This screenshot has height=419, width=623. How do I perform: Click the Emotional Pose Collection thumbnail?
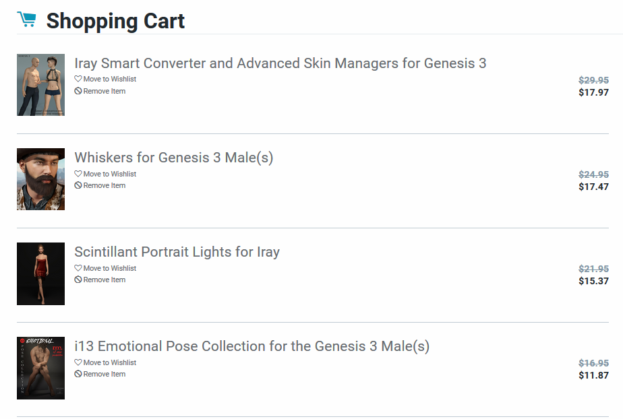pos(40,368)
